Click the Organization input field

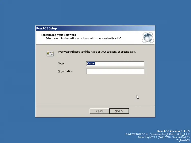click(115, 71)
